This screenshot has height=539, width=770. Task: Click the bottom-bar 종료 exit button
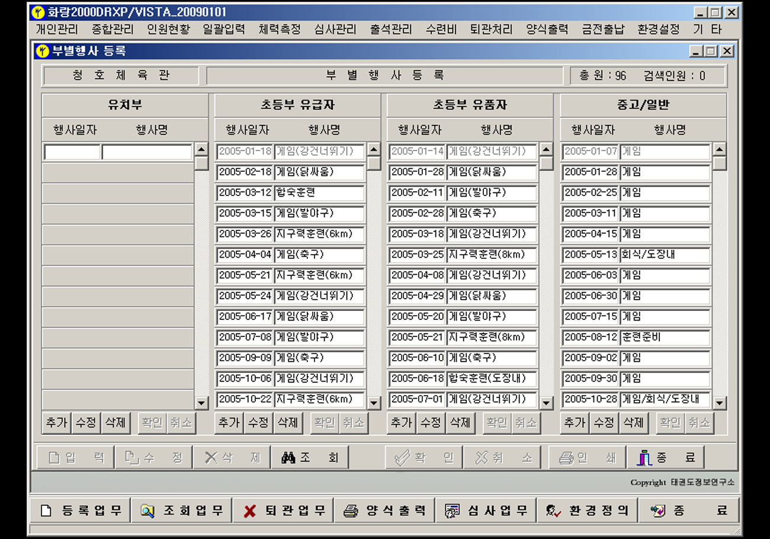[689, 511]
